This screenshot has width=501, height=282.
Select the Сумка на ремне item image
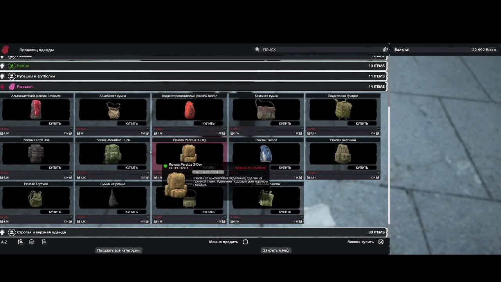pos(113,198)
